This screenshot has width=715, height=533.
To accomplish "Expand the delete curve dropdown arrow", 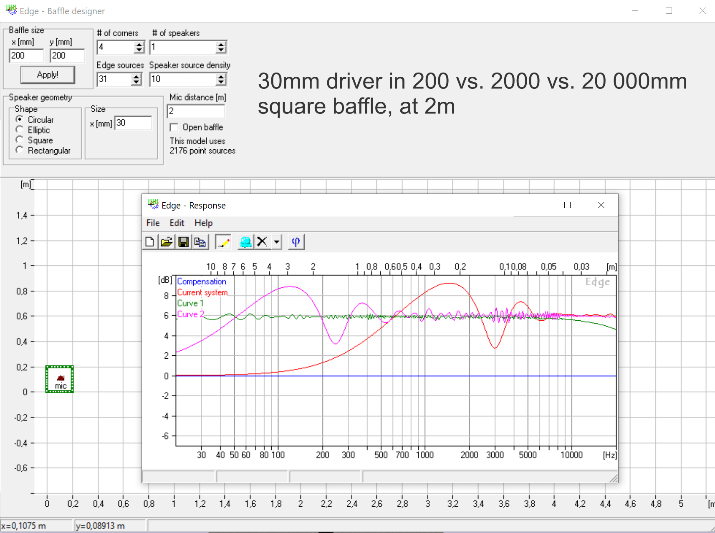I will 276,242.
